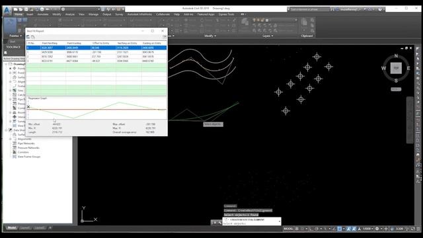The height and width of the screenshot is (238, 423).
Task: Click the N compass direction on ViewCube
Action: click(396, 56)
